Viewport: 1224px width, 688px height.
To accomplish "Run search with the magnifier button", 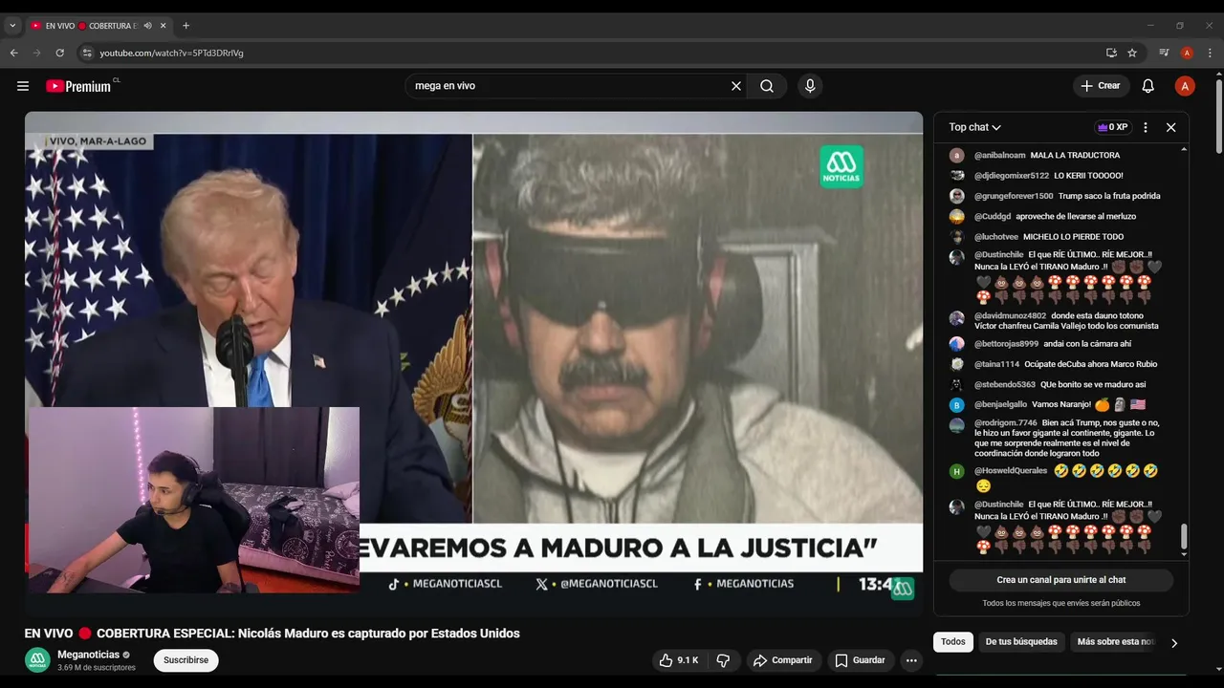I will point(767,86).
